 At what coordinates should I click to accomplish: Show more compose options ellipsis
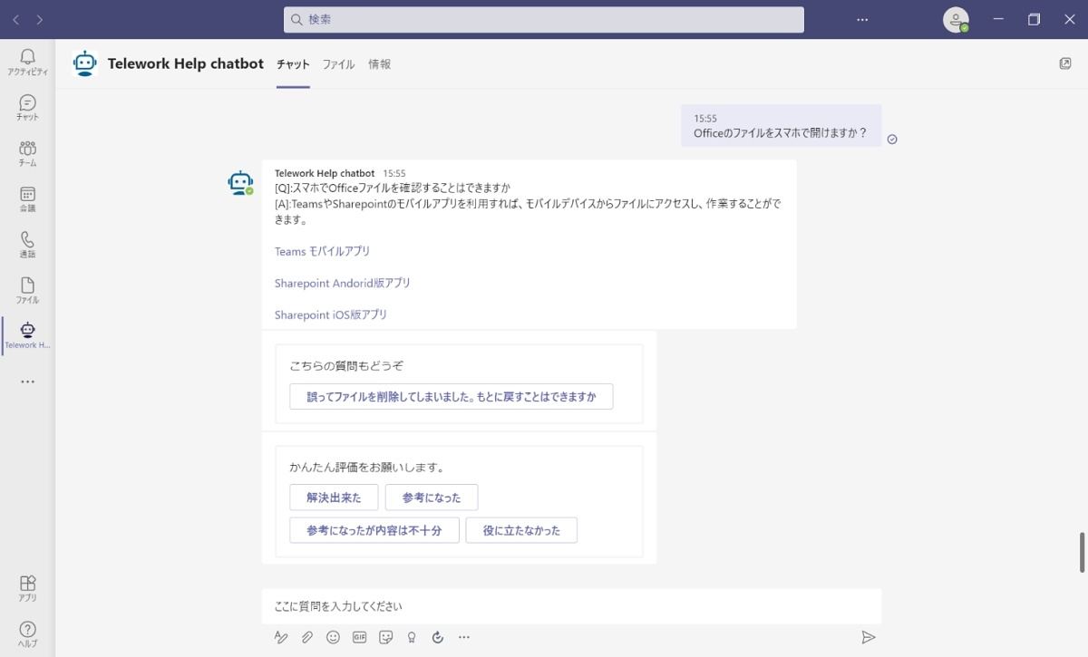click(x=464, y=637)
